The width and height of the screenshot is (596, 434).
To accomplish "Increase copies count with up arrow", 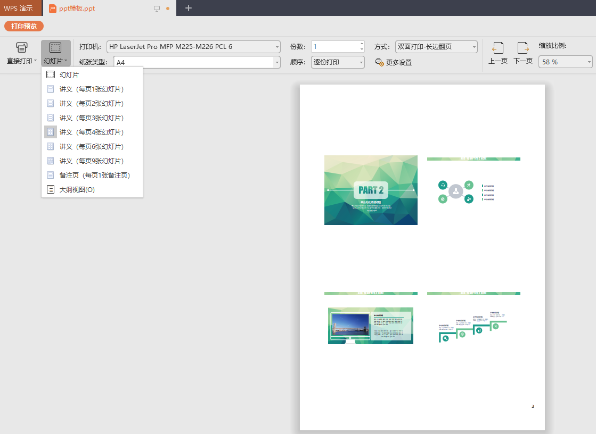I will click(x=362, y=44).
